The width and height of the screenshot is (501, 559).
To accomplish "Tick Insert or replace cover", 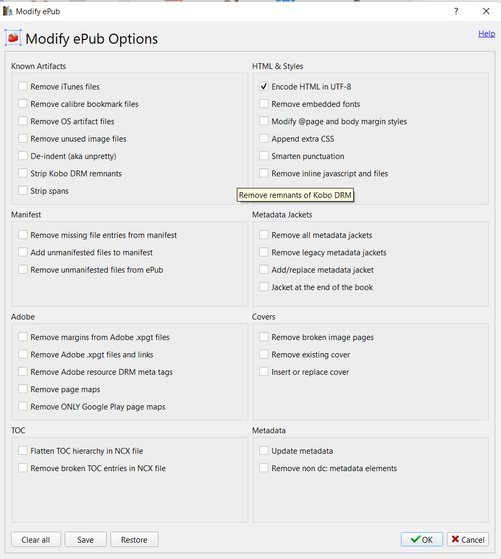I will point(264,372).
